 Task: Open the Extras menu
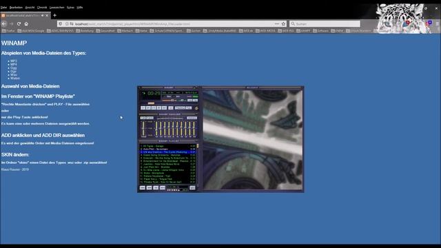(x=70, y=8)
